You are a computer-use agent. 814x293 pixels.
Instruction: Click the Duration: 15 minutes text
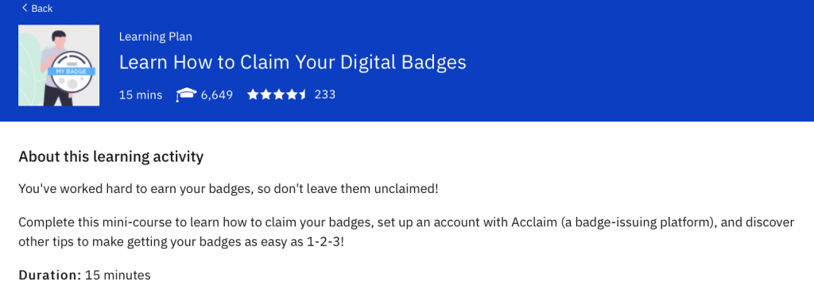84,275
